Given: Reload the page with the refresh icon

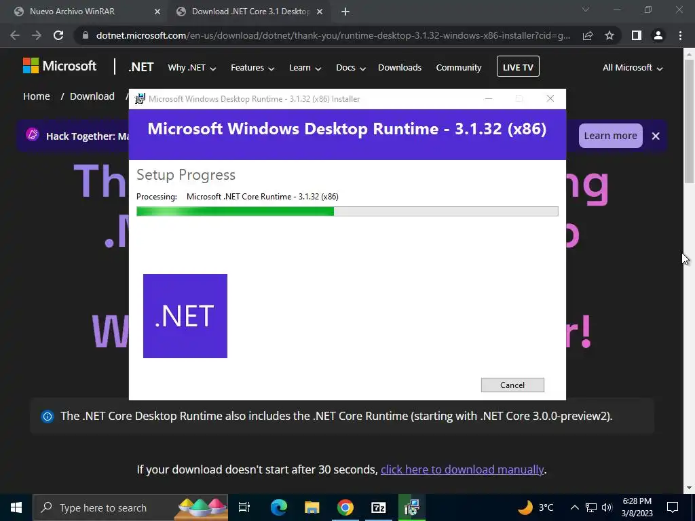Looking at the screenshot, I should pos(58,35).
